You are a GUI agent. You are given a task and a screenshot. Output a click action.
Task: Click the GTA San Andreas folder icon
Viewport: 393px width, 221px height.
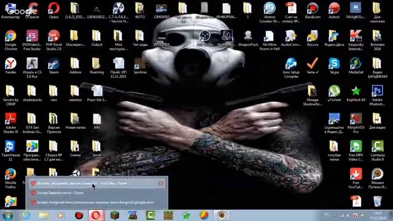[32, 122]
